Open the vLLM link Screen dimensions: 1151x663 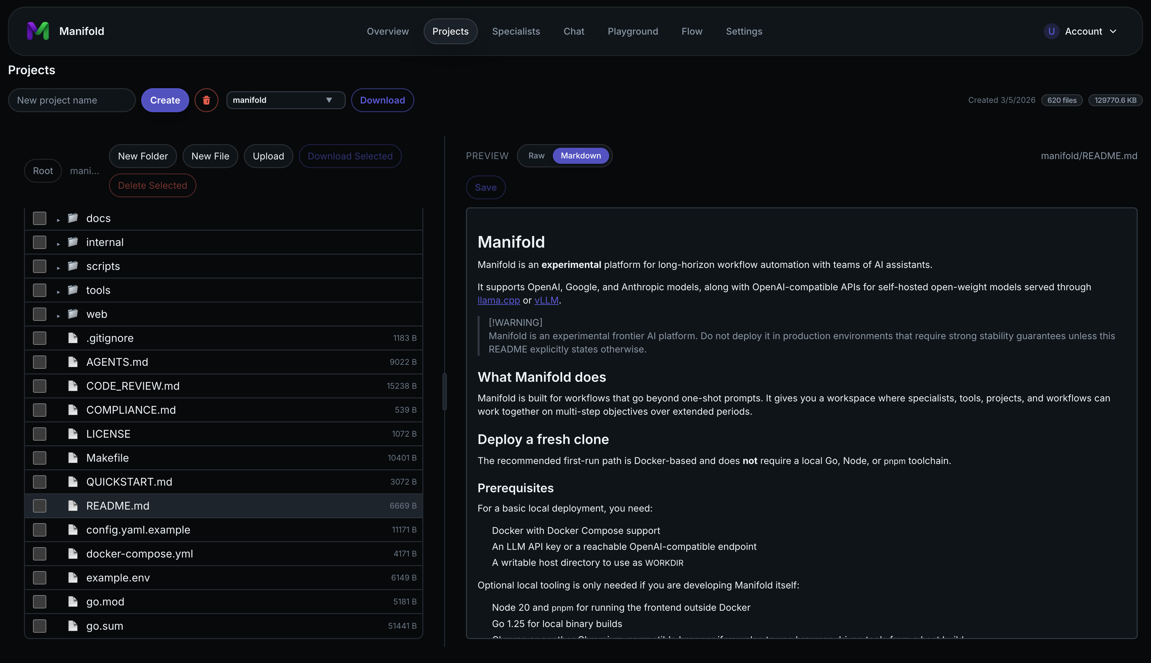point(546,301)
